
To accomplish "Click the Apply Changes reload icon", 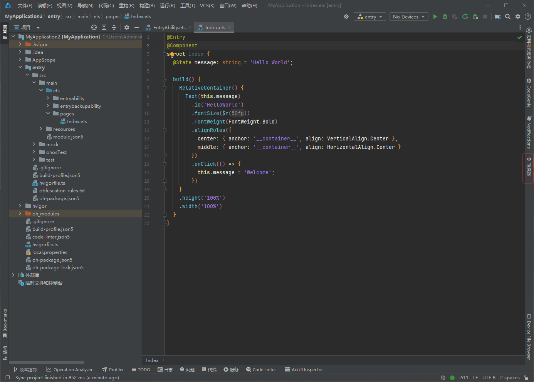I will (x=465, y=17).
